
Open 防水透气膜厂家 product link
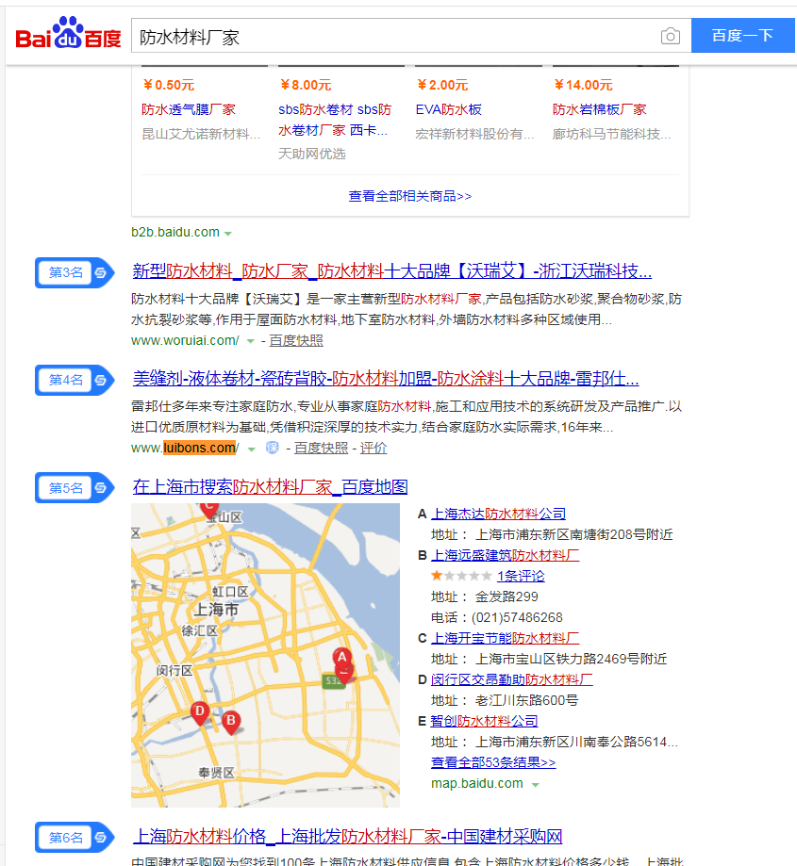[x=189, y=109]
